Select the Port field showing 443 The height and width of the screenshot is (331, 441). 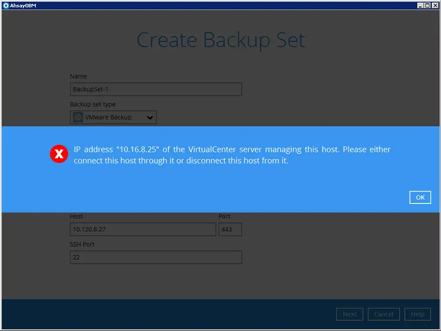click(230, 229)
